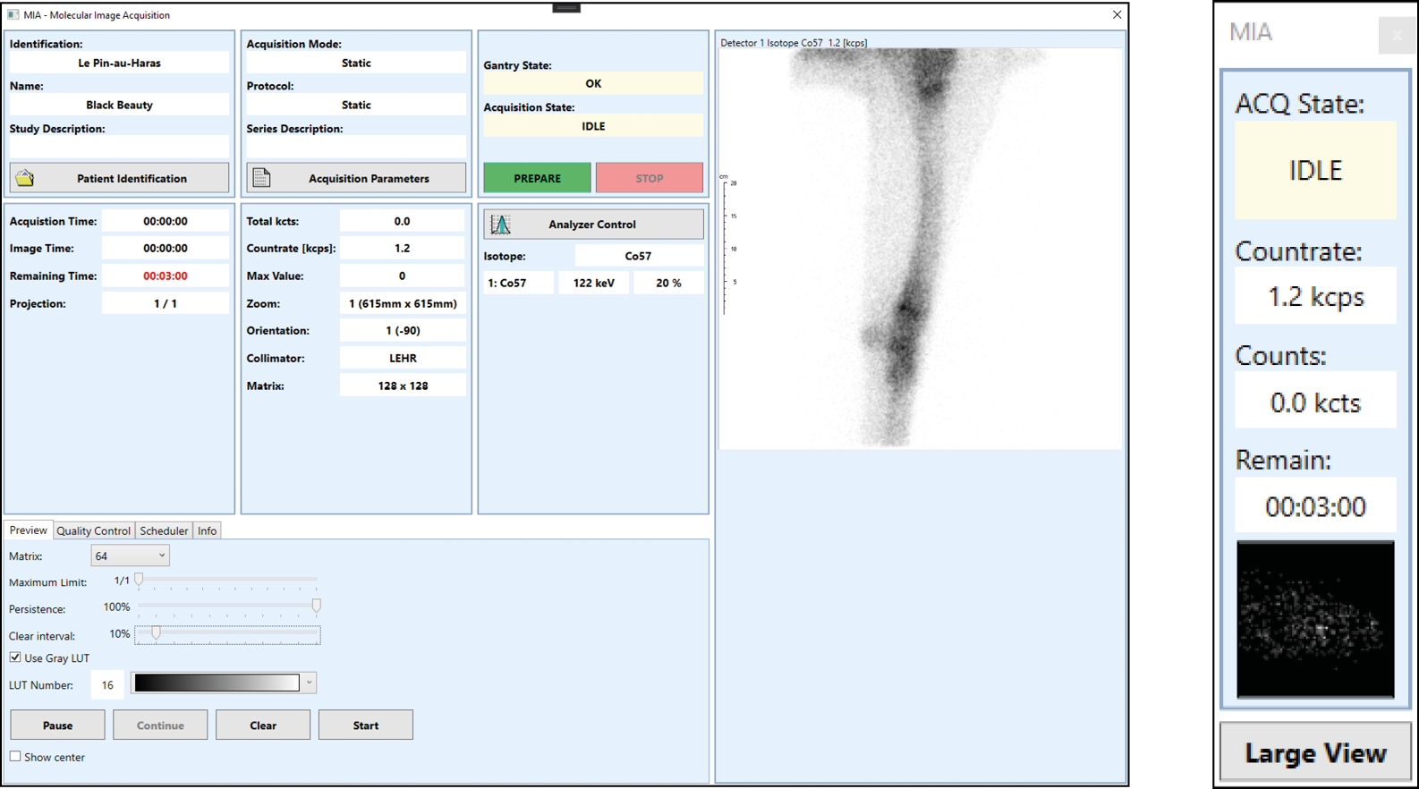Toggle the Use Gray LUT checkbox
This screenshot has height=789, width=1419.
15,657
